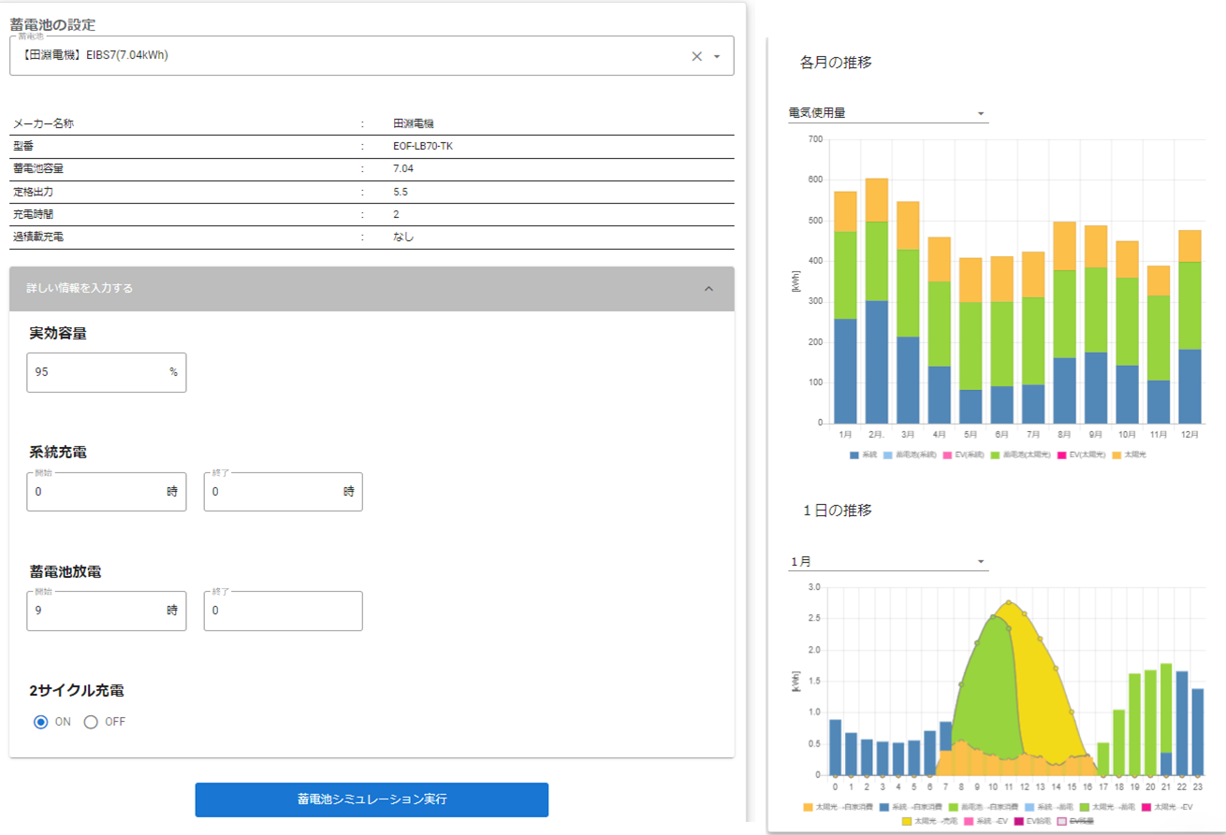This screenshot has height=835, width=1226.
Task: Toggle 太陽光→自家消費 legend in daily chart
Action: point(838,807)
